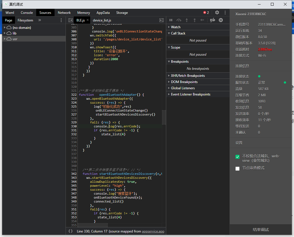Viewport: 294px width, 237px height.
Task: Click the 结束调试 button
Action: [x=260, y=230]
